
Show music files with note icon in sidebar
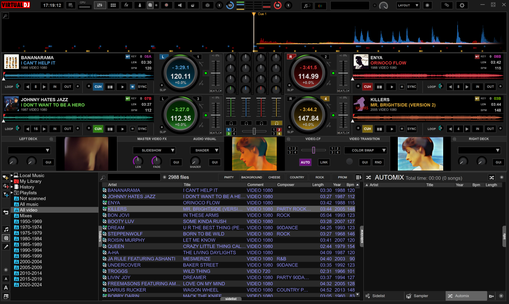[x=6, y=229]
